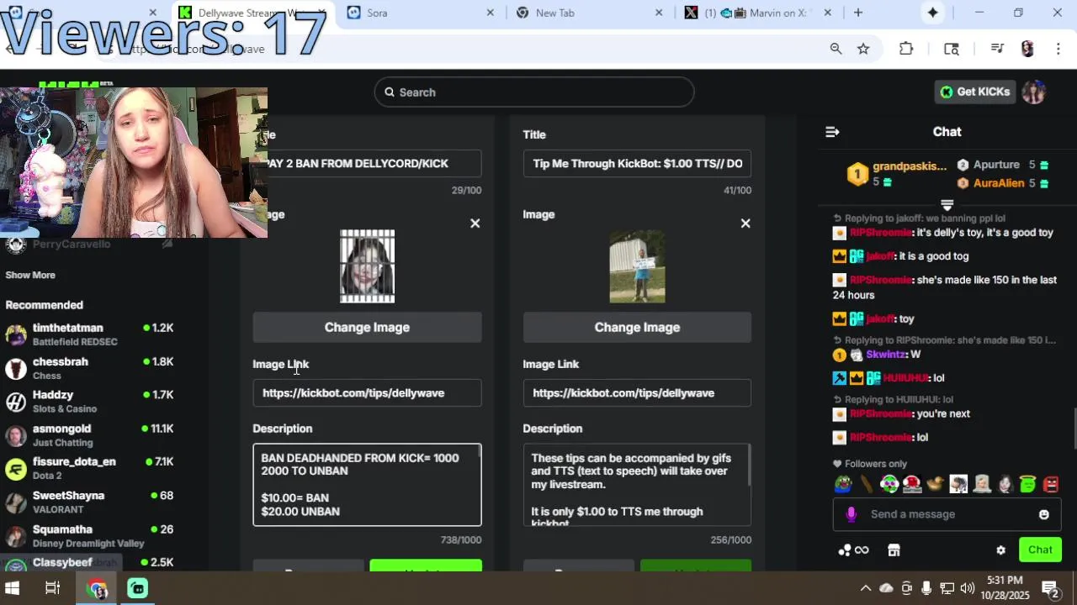Open asmongold recommended channel
The width and height of the screenshot is (1077, 605).
pyautogui.click(x=88, y=435)
